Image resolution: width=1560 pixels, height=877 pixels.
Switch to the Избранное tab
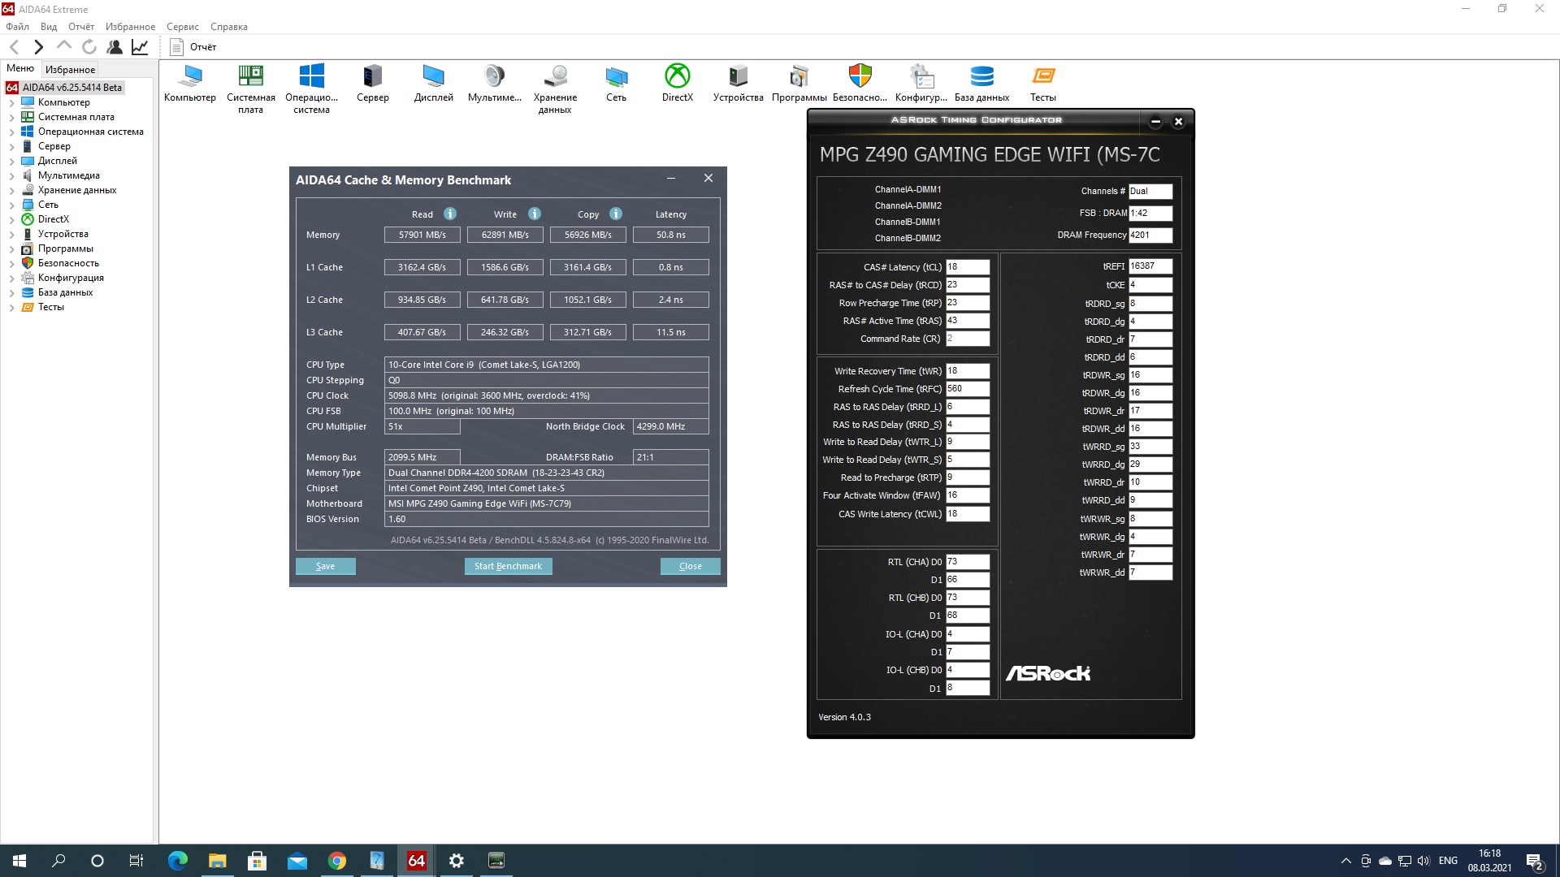(x=70, y=69)
